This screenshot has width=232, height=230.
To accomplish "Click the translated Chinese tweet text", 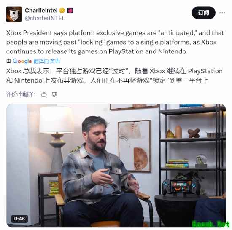I will point(114,76).
